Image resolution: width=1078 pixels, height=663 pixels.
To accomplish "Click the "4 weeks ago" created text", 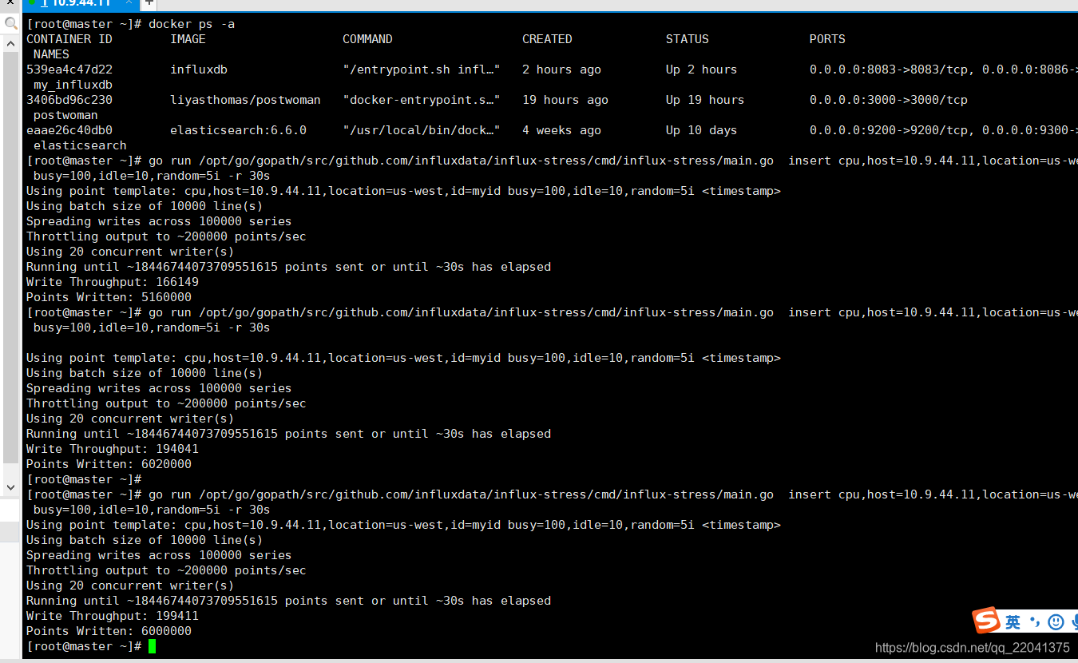I will (x=561, y=130).
